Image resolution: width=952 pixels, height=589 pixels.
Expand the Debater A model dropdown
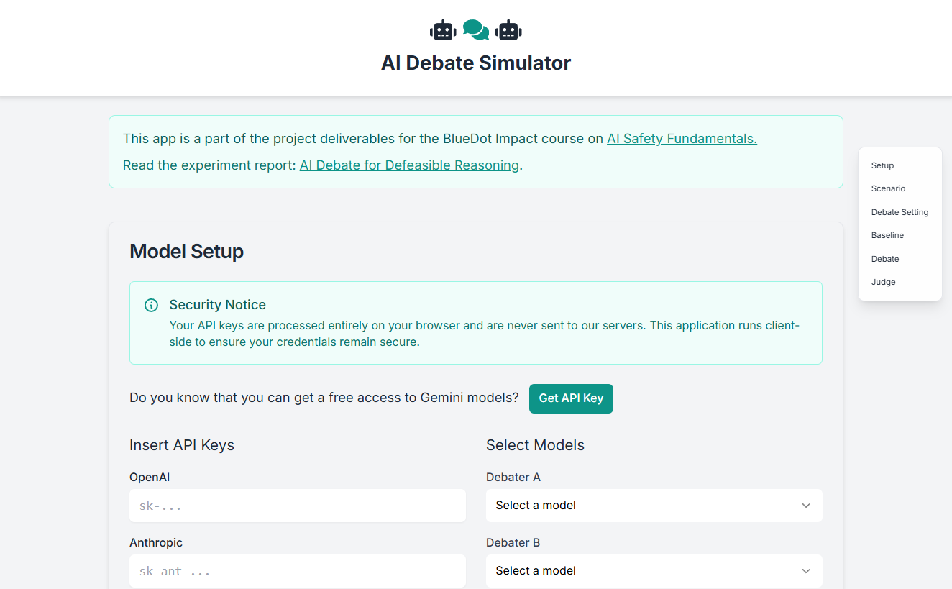click(x=654, y=506)
